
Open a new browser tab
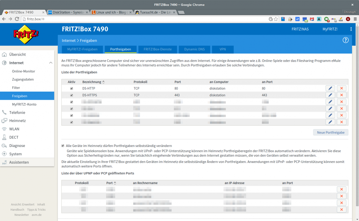click(181, 13)
